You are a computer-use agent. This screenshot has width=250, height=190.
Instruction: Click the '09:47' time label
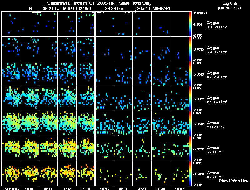[x=123, y=188]
